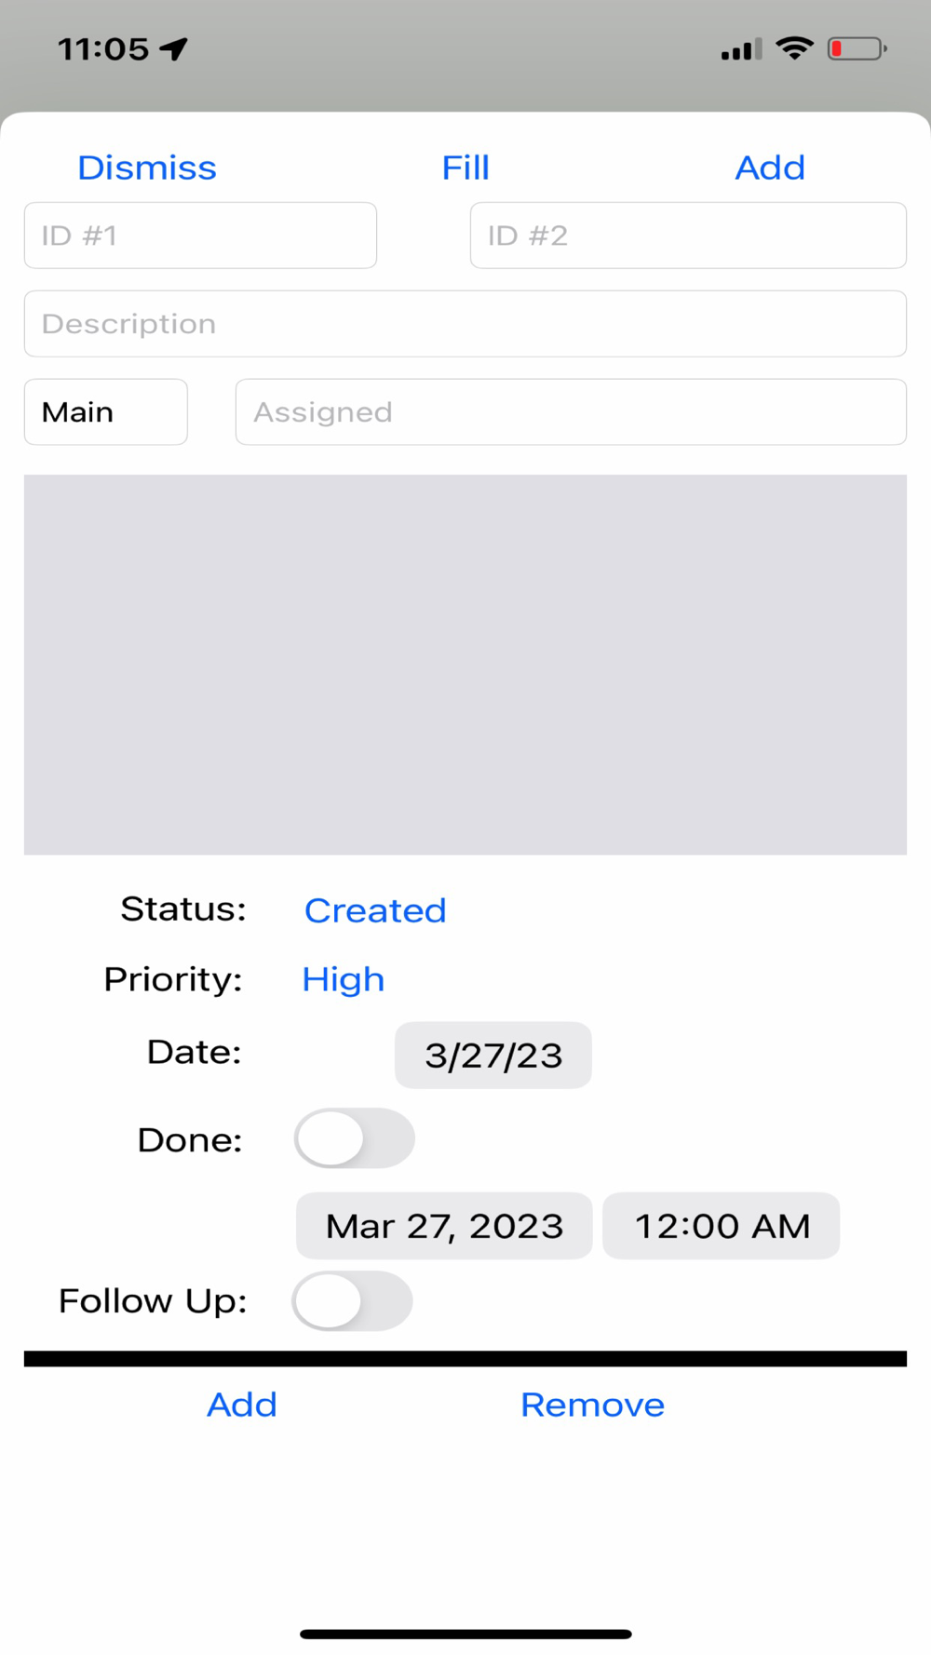This screenshot has width=931, height=1655.
Task: Select the Main text field
Action: click(x=106, y=411)
